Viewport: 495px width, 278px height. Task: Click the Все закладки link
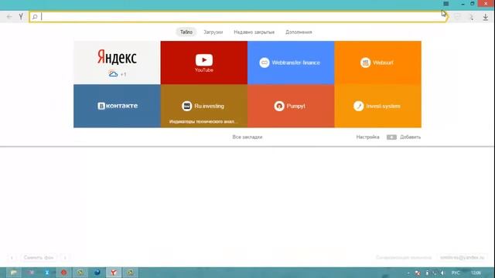[x=247, y=137]
